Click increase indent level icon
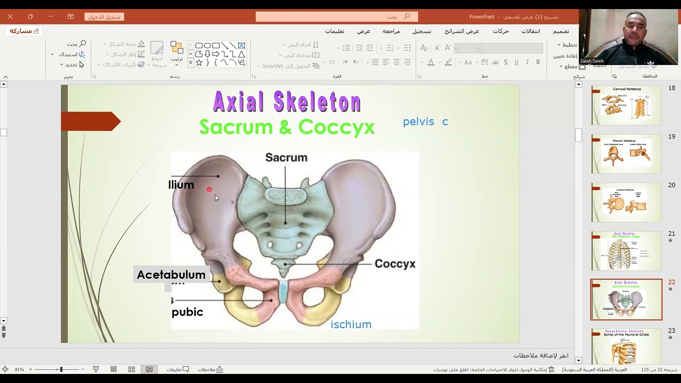 [359, 48]
